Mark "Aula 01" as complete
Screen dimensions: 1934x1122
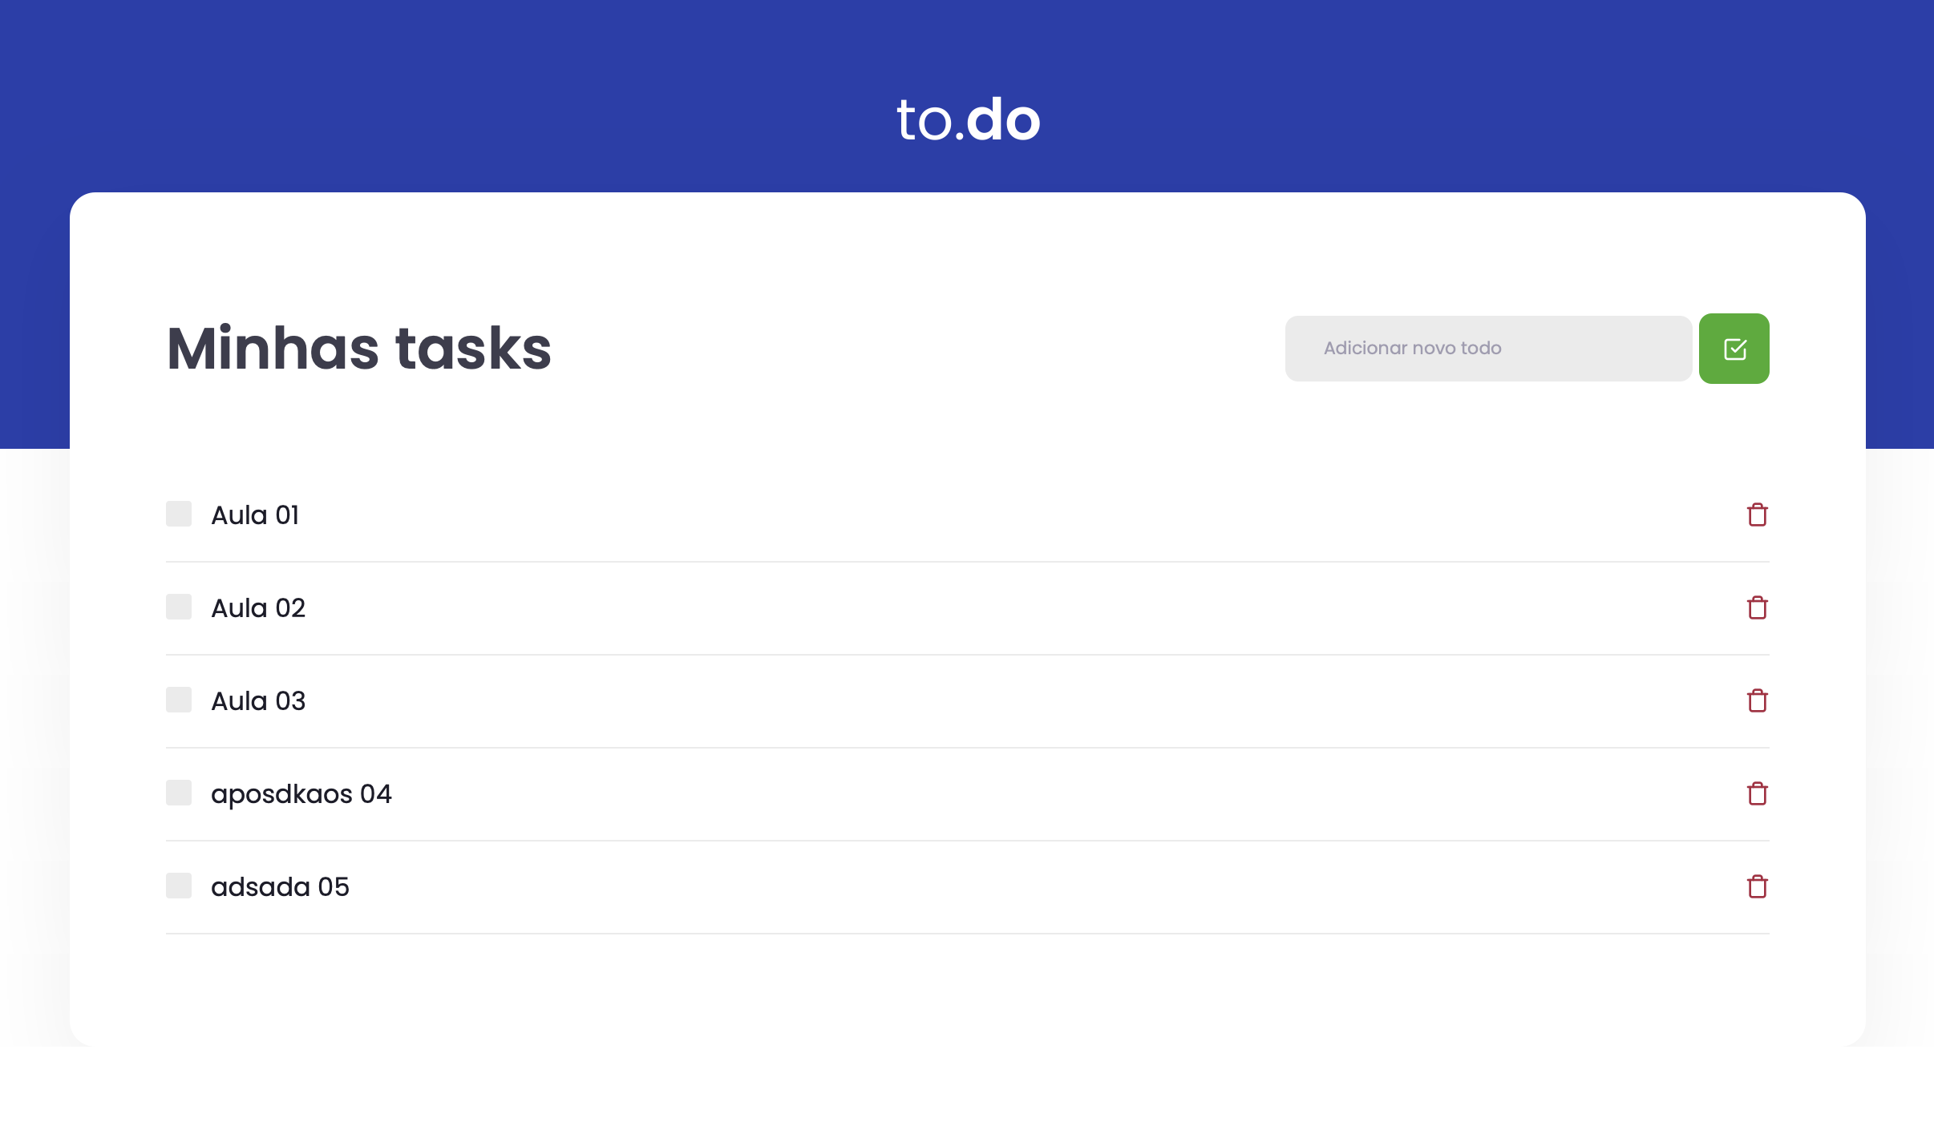pyautogui.click(x=178, y=514)
